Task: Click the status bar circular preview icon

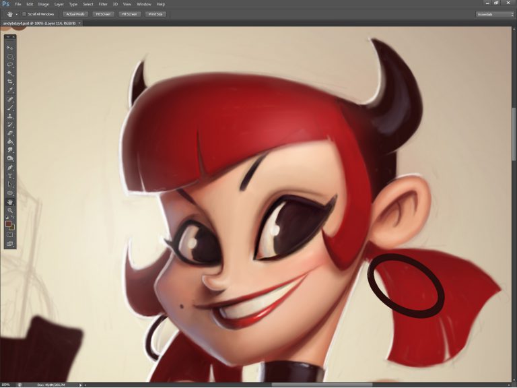Action: [x=20, y=385]
